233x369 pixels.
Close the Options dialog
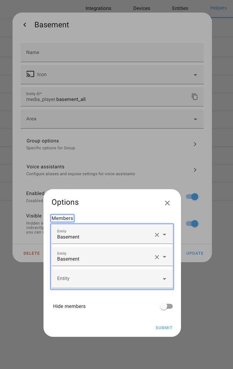167,203
